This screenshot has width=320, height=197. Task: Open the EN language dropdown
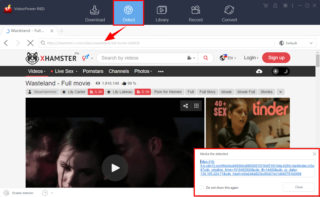[228, 58]
